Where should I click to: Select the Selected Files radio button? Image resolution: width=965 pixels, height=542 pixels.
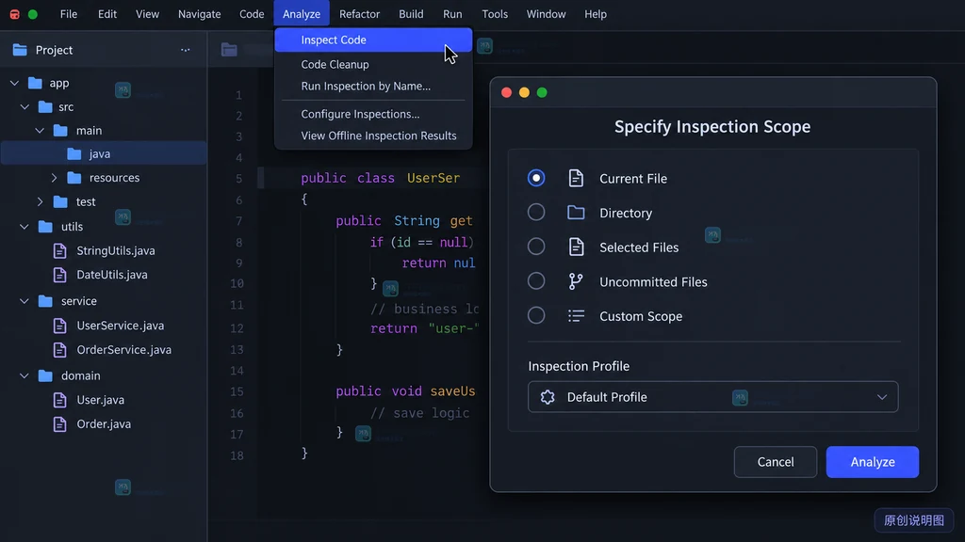pos(536,247)
